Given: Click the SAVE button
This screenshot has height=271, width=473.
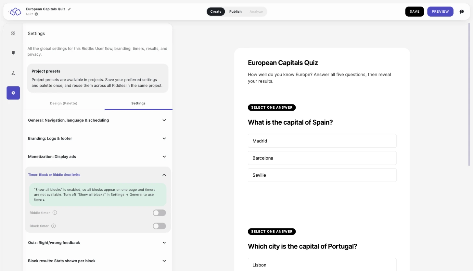Looking at the screenshot, I should click(x=415, y=12).
